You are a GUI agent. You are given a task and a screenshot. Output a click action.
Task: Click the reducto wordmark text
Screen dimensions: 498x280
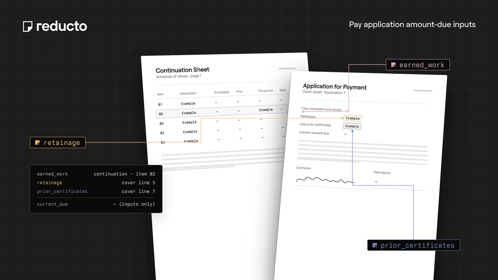click(62, 26)
